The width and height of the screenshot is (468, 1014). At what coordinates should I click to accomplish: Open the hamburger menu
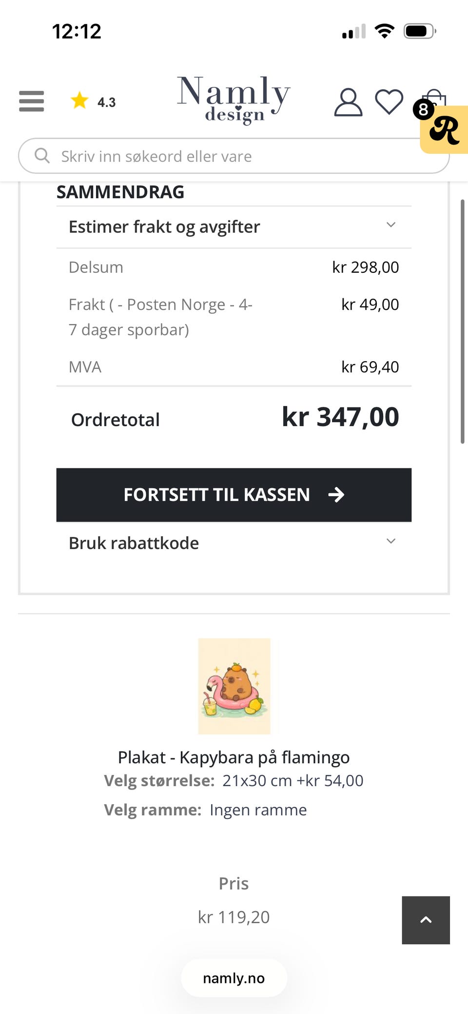[x=32, y=101]
